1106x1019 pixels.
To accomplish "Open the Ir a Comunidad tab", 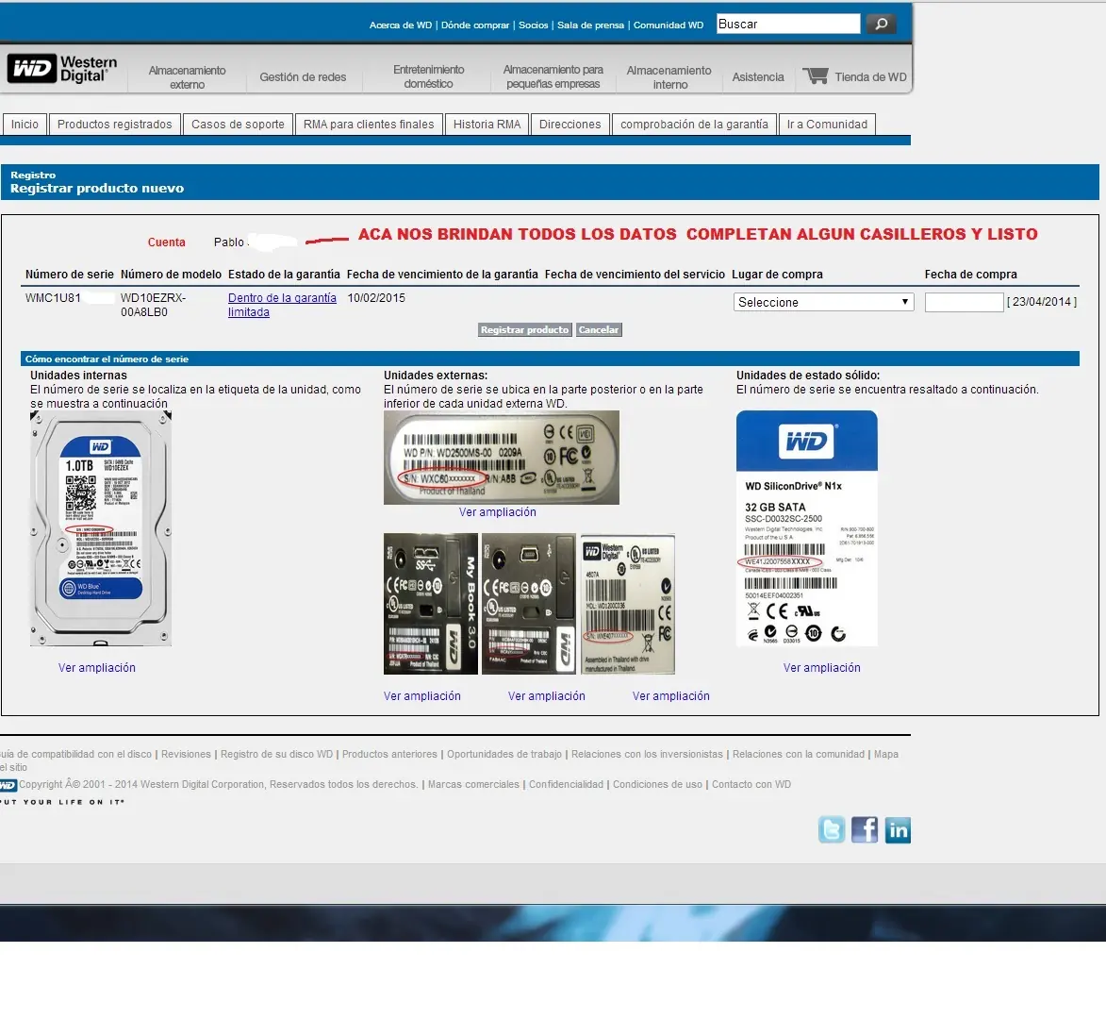I will (x=828, y=125).
